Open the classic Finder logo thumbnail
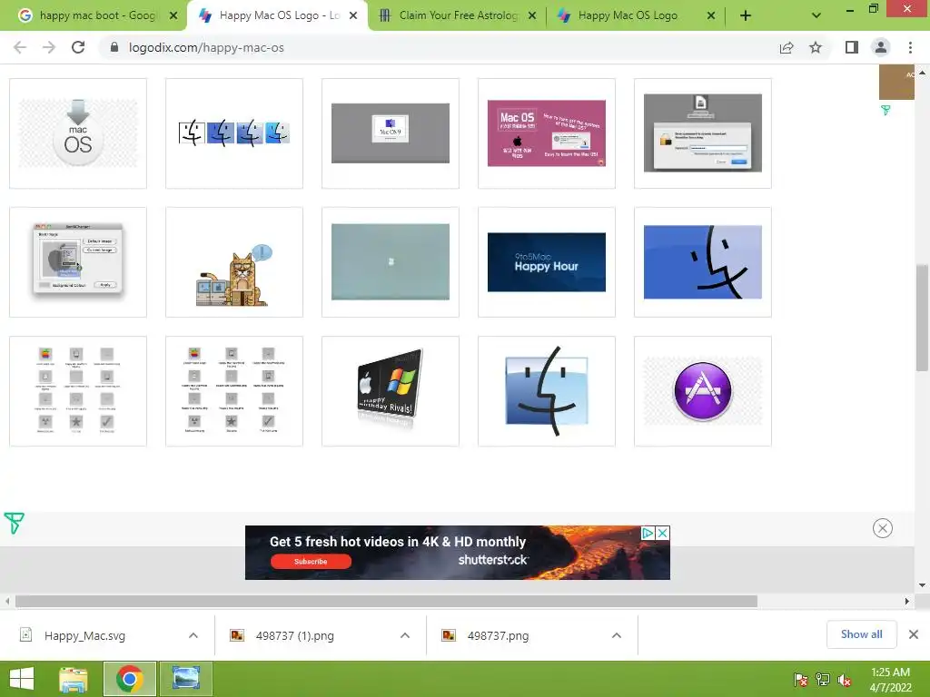 click(x=546, y=391)
